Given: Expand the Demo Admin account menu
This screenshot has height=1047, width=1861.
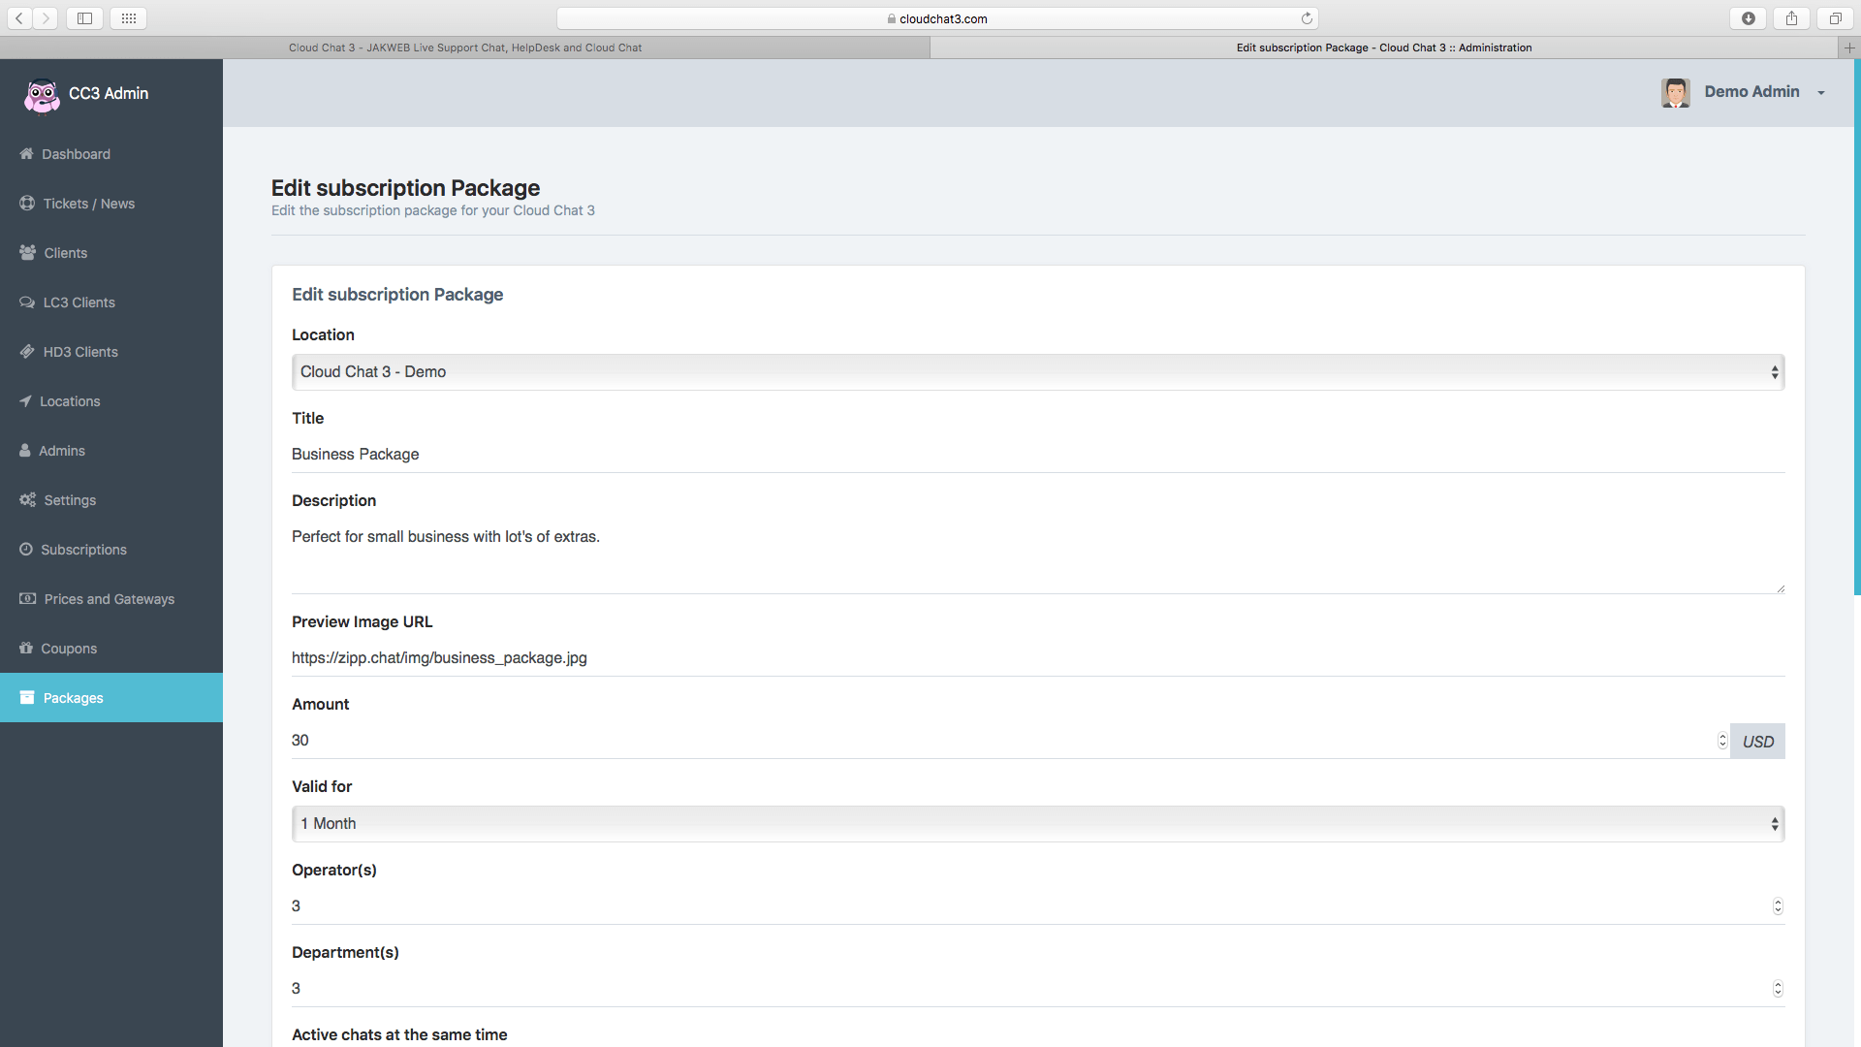Looking at the screenshot, I should pyautogui.click(x=1821, y=92).
